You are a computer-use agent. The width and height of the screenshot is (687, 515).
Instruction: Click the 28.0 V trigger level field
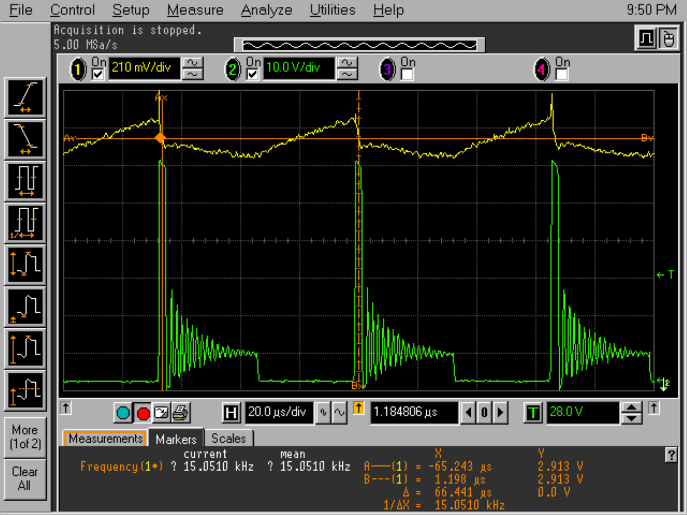pos(583,413)
